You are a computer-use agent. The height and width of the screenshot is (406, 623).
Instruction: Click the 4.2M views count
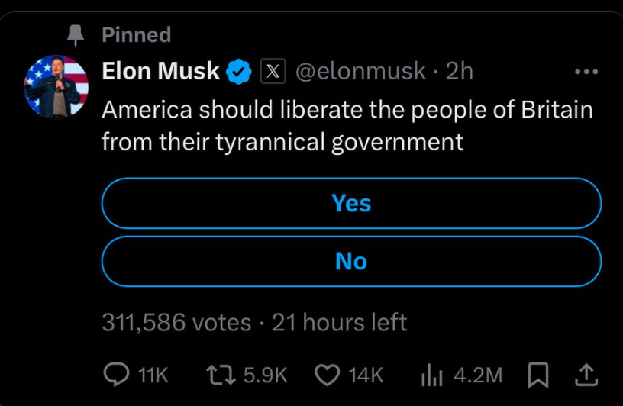point(478,374)
